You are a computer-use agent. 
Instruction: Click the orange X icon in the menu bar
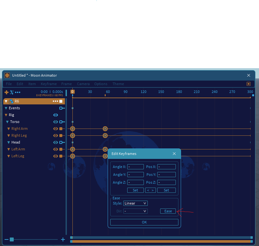pyautogui.click(x=249, y=84)
